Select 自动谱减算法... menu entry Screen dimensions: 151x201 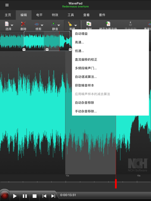pyautogui.click(x=110, y=77)
